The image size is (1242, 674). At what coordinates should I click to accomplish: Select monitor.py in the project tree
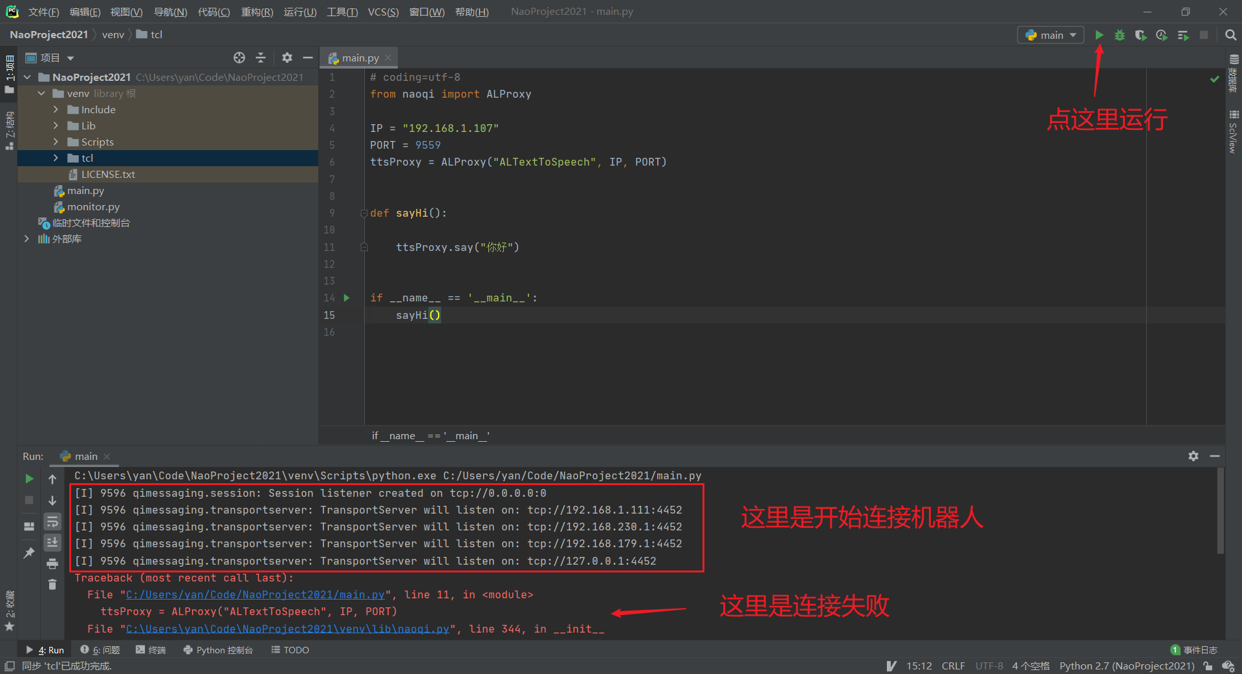click(93, 206)
